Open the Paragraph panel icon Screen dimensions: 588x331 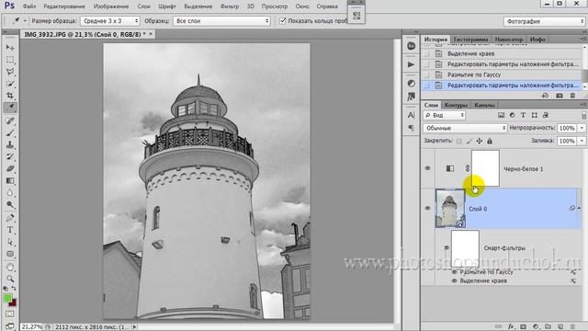click(x=411, y=128)
